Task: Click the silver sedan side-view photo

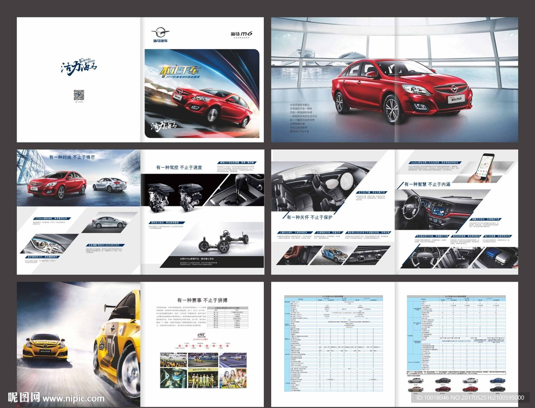Action: click(109, 223)
